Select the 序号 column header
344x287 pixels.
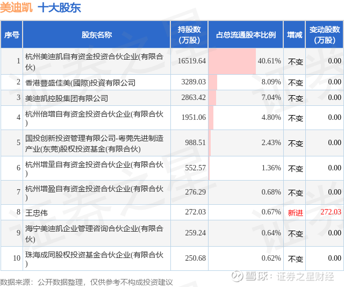point(12,35)
